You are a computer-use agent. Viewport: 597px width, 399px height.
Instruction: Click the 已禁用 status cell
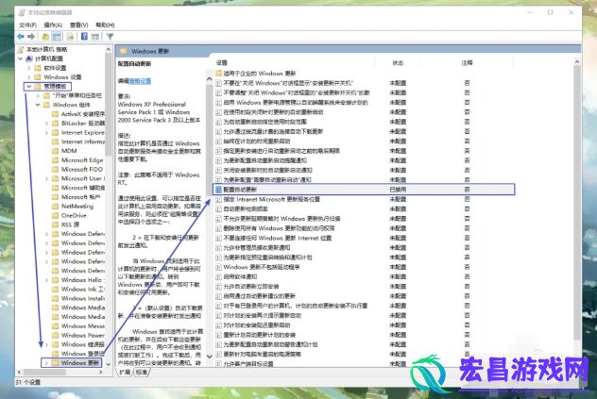tap(398, 190)
